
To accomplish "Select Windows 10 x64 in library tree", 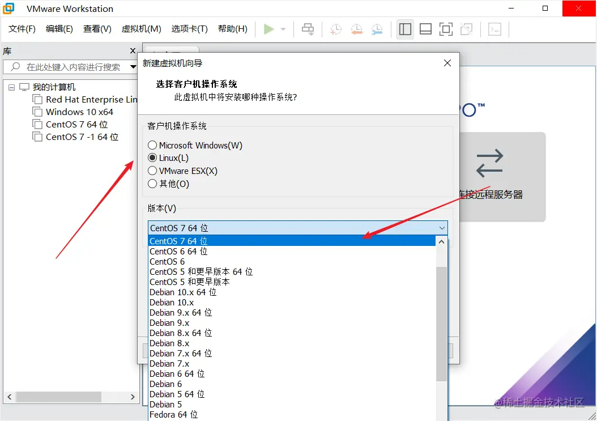I will pos(73,112).
